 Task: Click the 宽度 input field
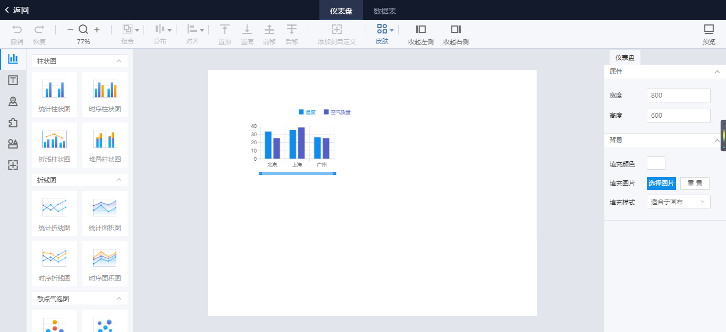click(679, 95)
